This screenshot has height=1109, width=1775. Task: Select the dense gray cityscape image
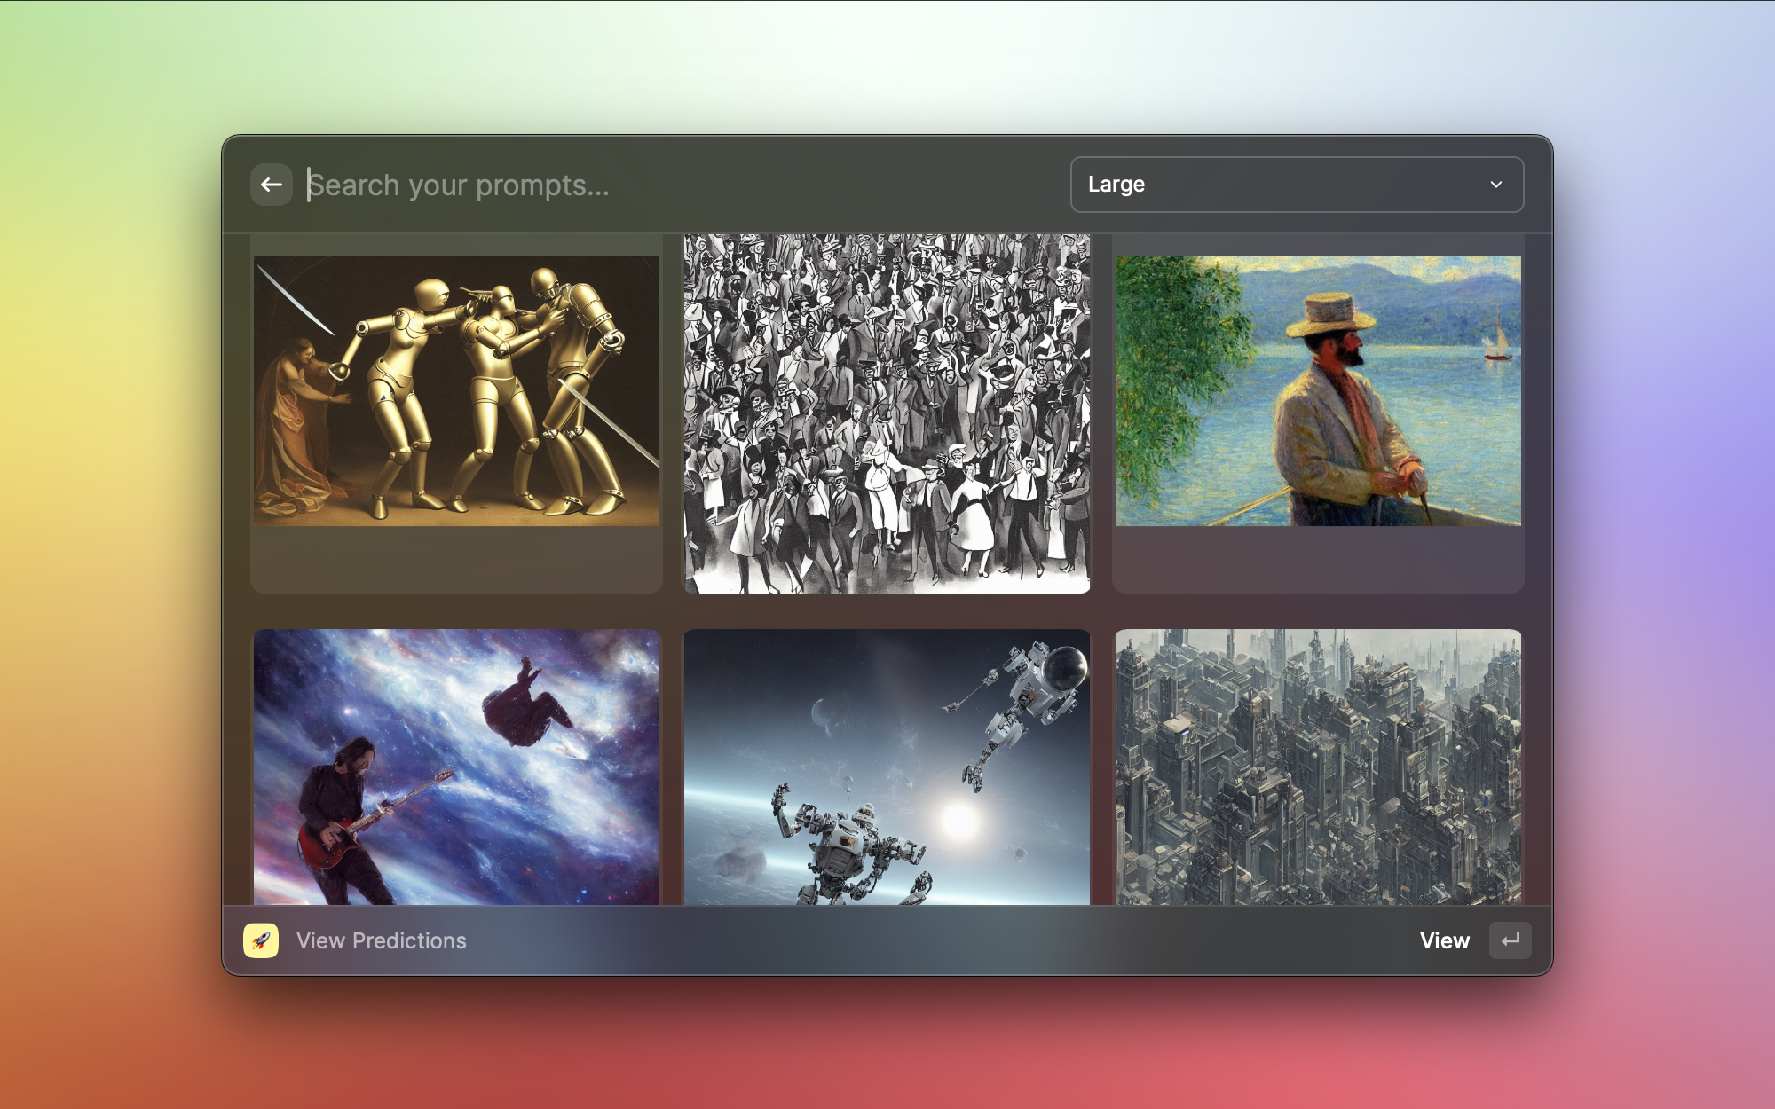[x=1318, y=767]
